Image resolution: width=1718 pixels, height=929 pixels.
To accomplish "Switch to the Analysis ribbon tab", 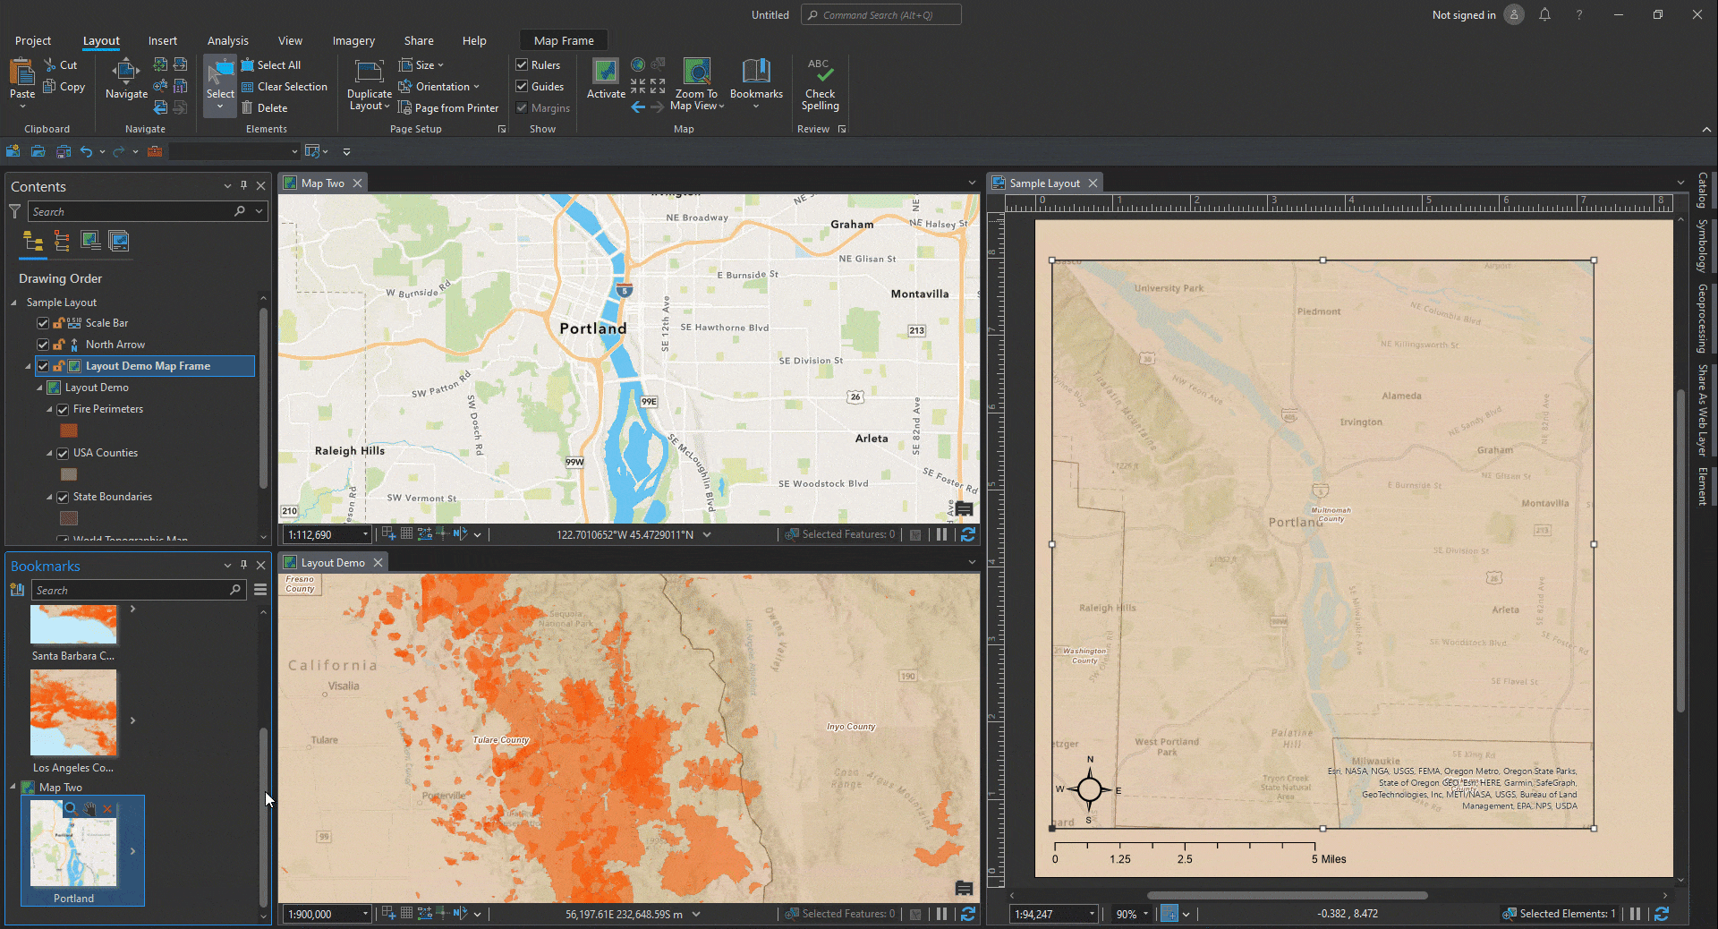I will tap(228, 41).
